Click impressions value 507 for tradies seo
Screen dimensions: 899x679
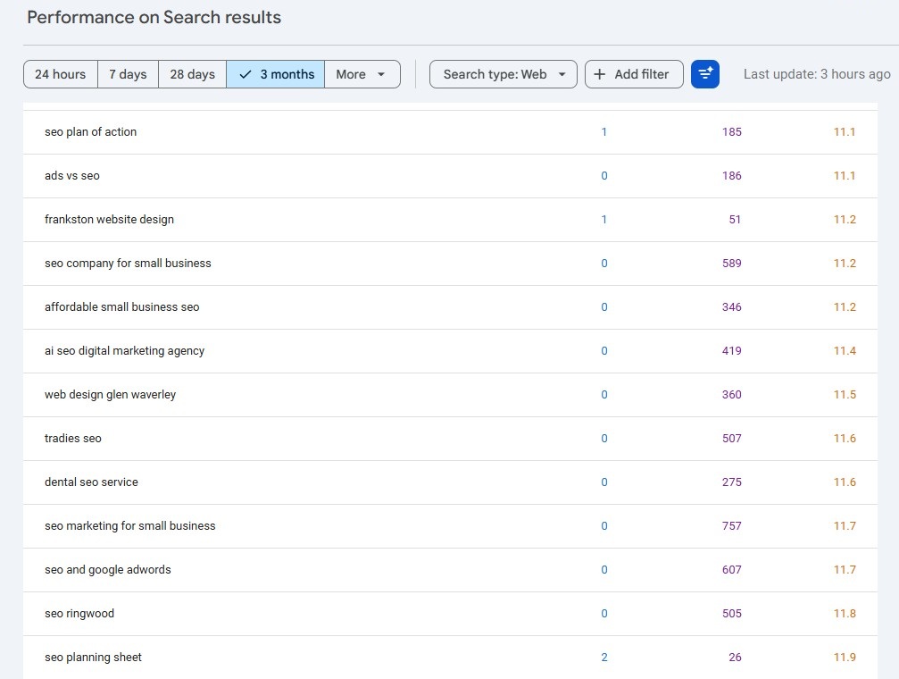(731, 439)
